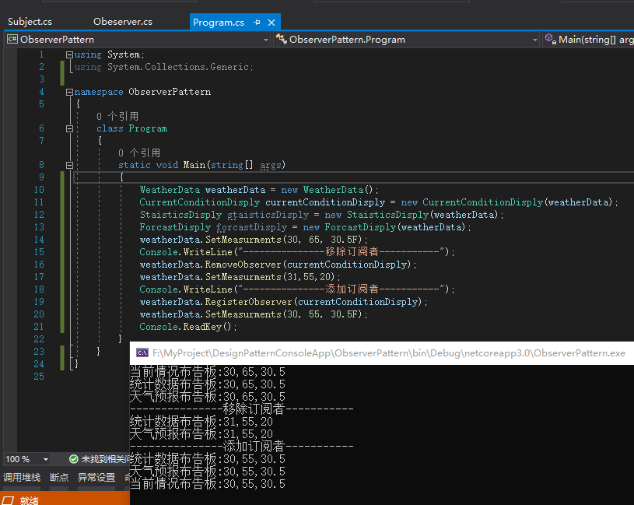The width and height of the screenshot is (634, 505).
Task: Click the forcastDisply variable on line 13
Action: [x=251, y=227]
